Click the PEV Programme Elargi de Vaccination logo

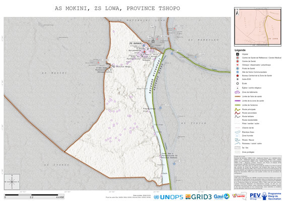265,196
